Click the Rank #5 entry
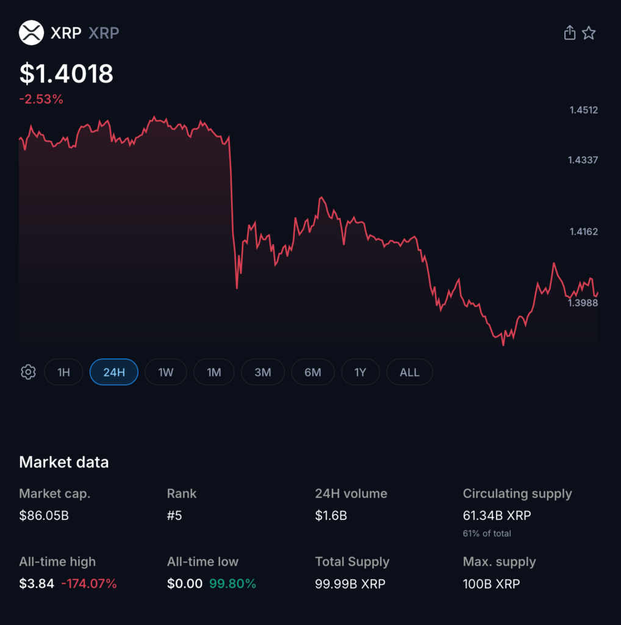Image resolution: width=621 pixels, height=625 pixels. pyautogui.click(x=175, y=515)
